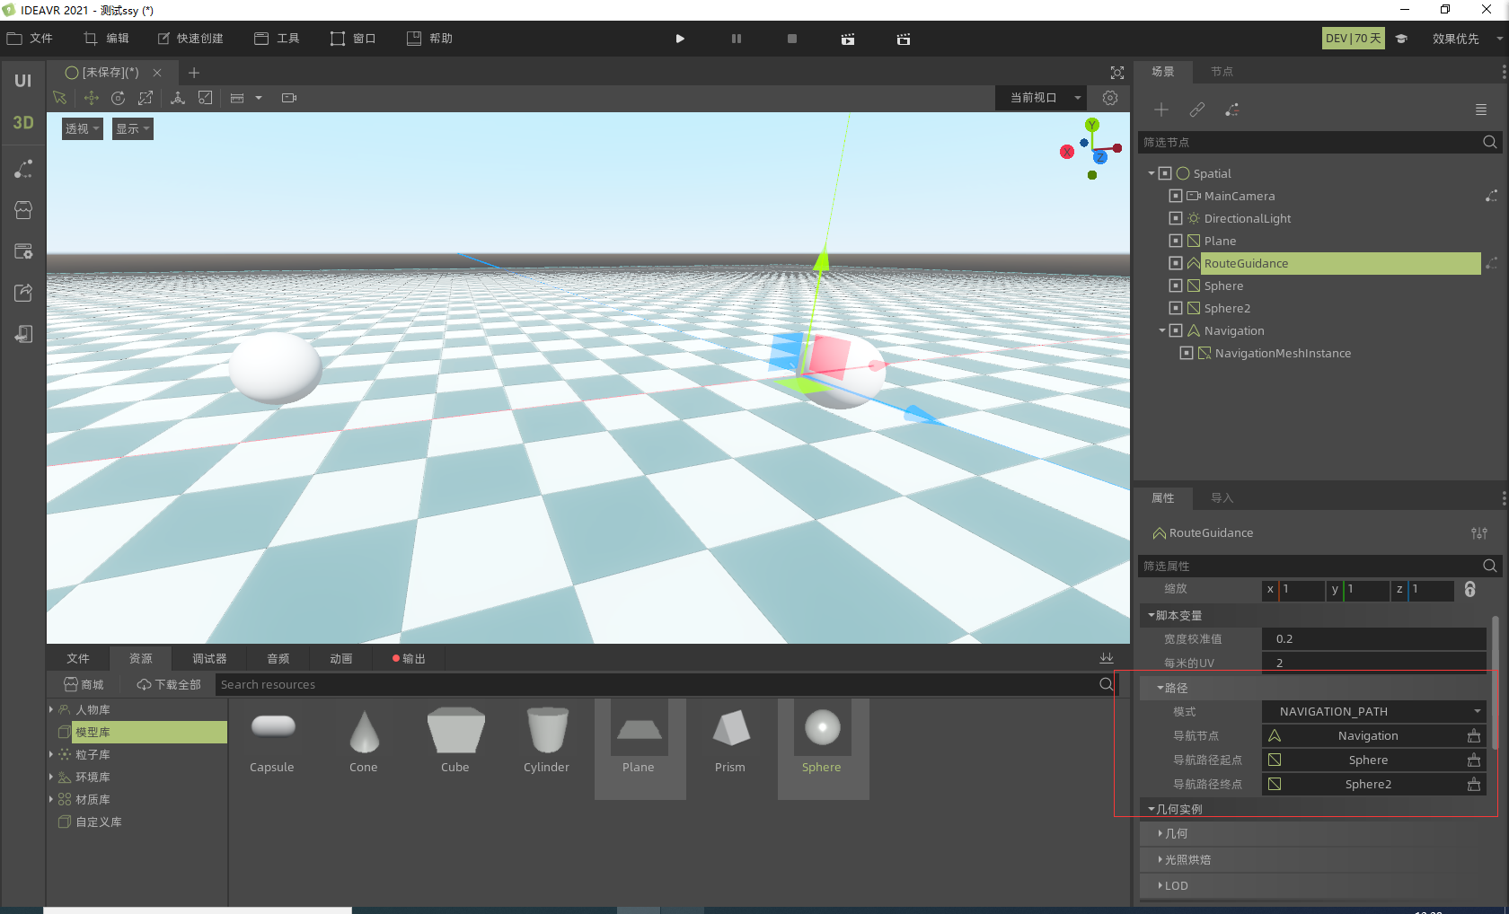Switch to the 3D editor mode
This screenshot has width=1509, height=914.
pos(23,122)
